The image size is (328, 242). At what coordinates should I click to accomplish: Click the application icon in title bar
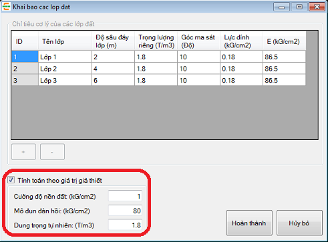pyautogui.click(x=6, y=7)
